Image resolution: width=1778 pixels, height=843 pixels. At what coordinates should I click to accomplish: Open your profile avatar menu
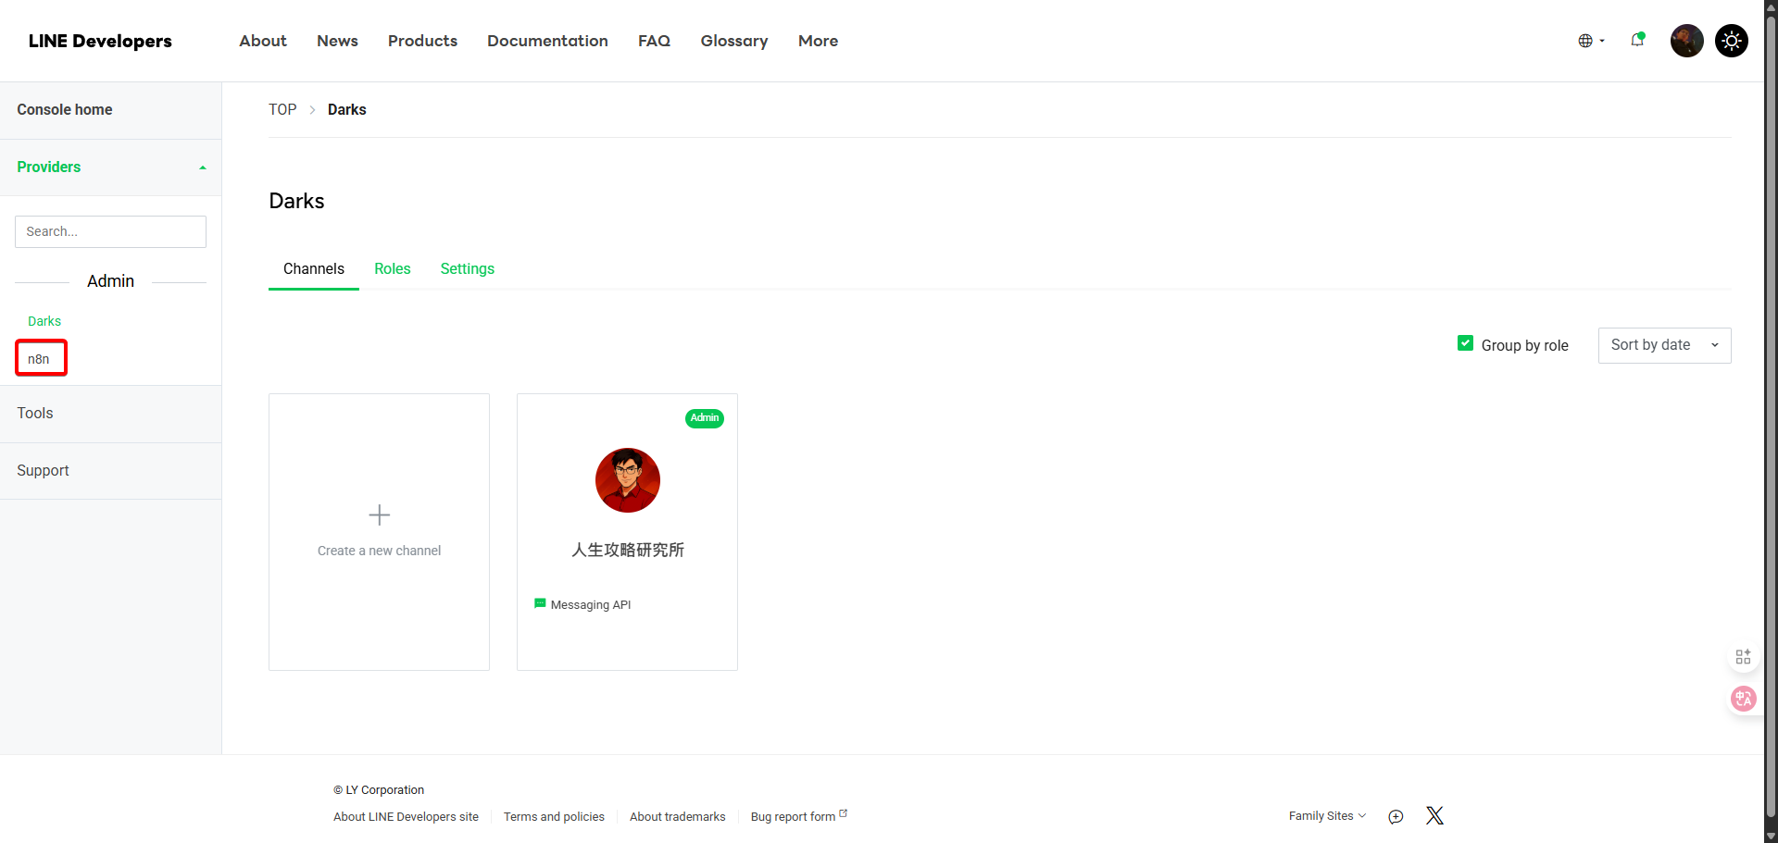1685,41
